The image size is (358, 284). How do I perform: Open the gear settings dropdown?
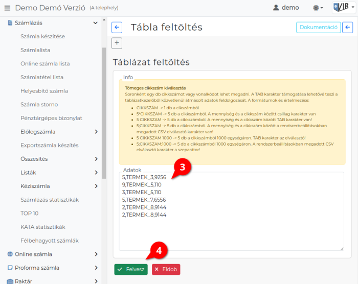tap(318, 8)
